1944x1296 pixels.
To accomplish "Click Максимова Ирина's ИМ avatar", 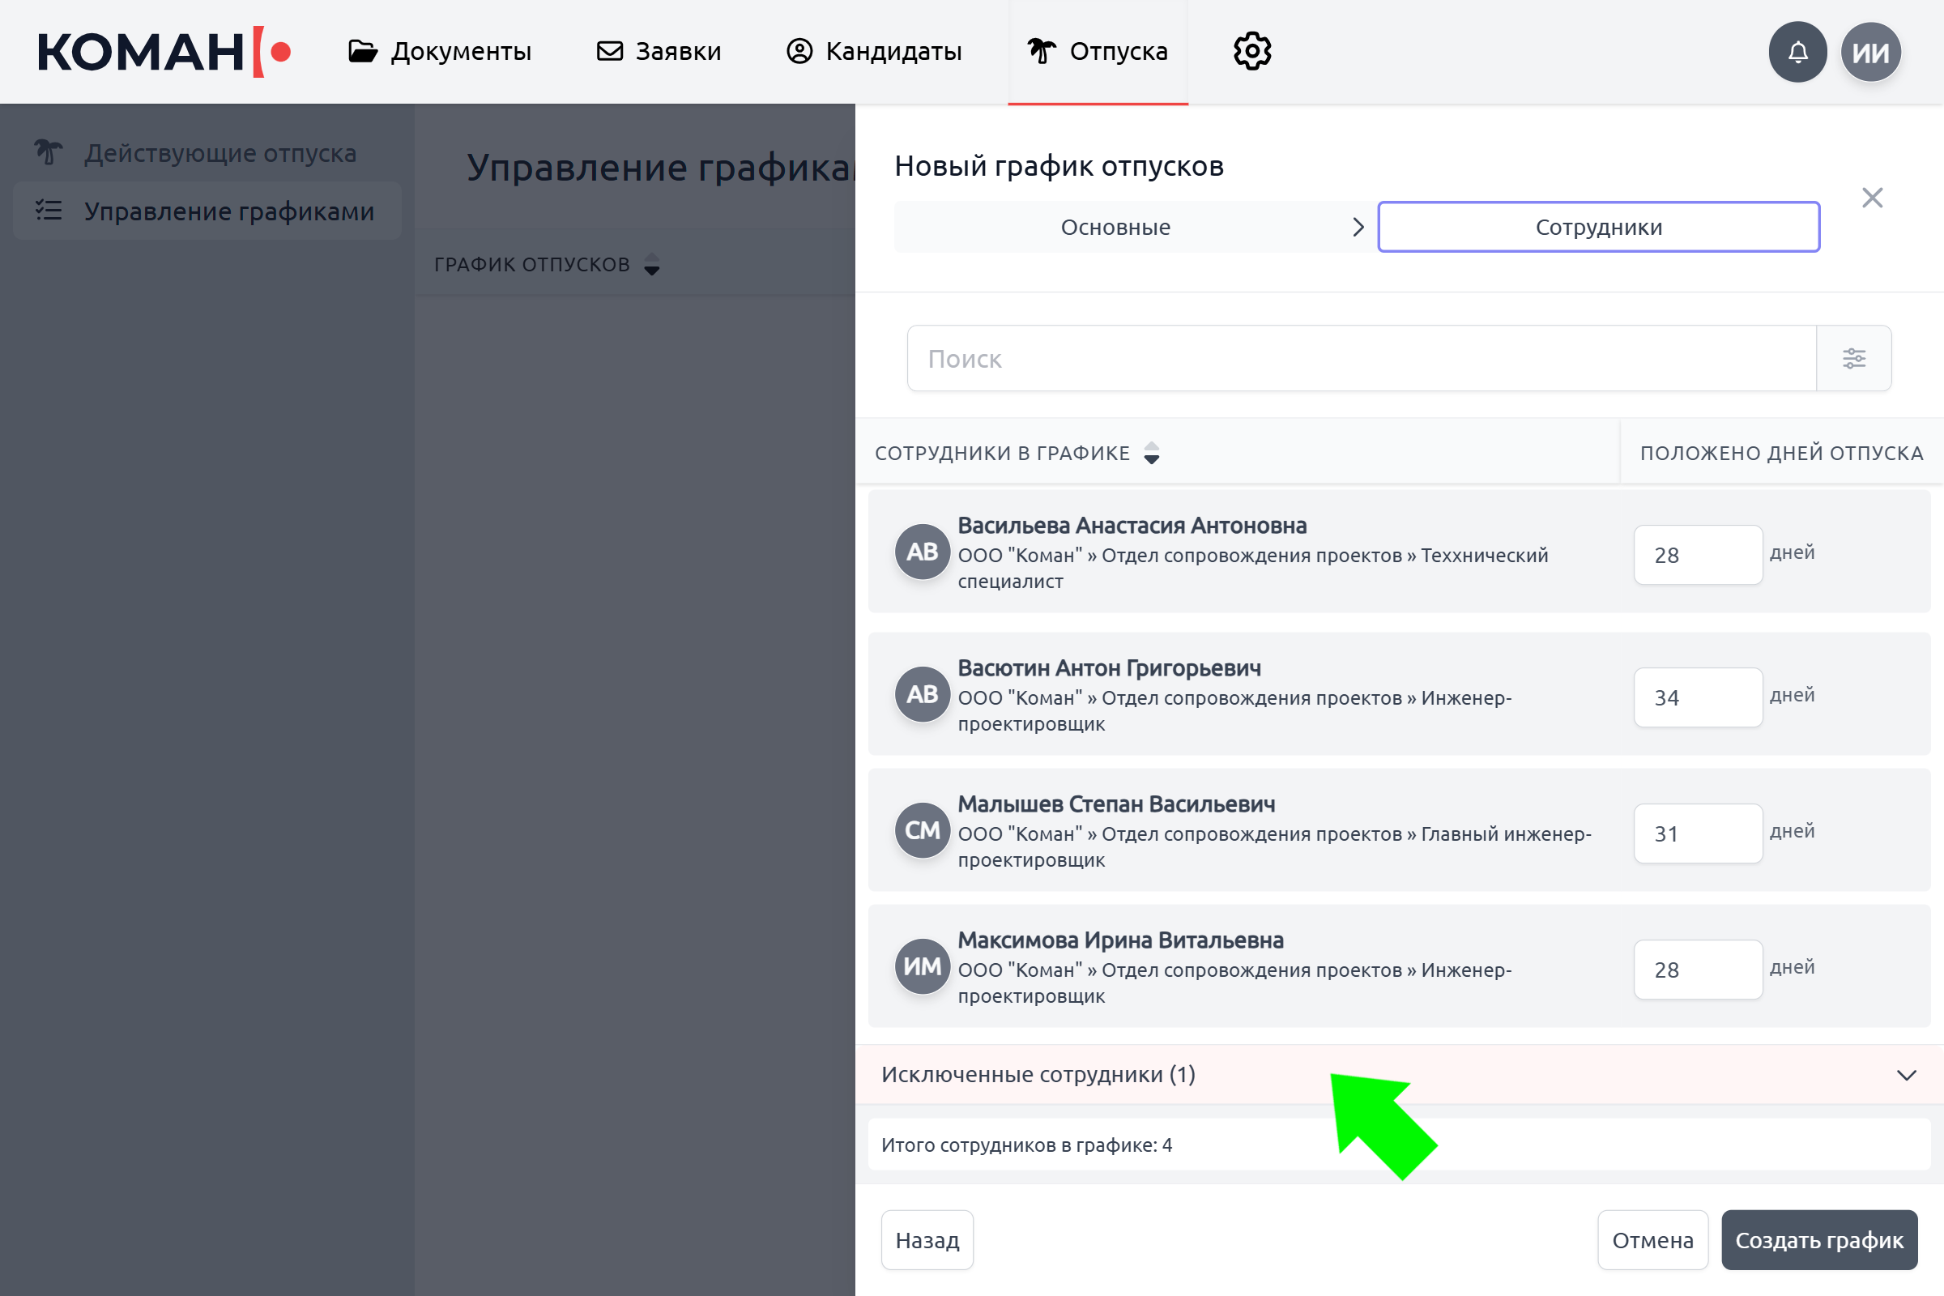I will pyautogui.click(x=922, y=966).
